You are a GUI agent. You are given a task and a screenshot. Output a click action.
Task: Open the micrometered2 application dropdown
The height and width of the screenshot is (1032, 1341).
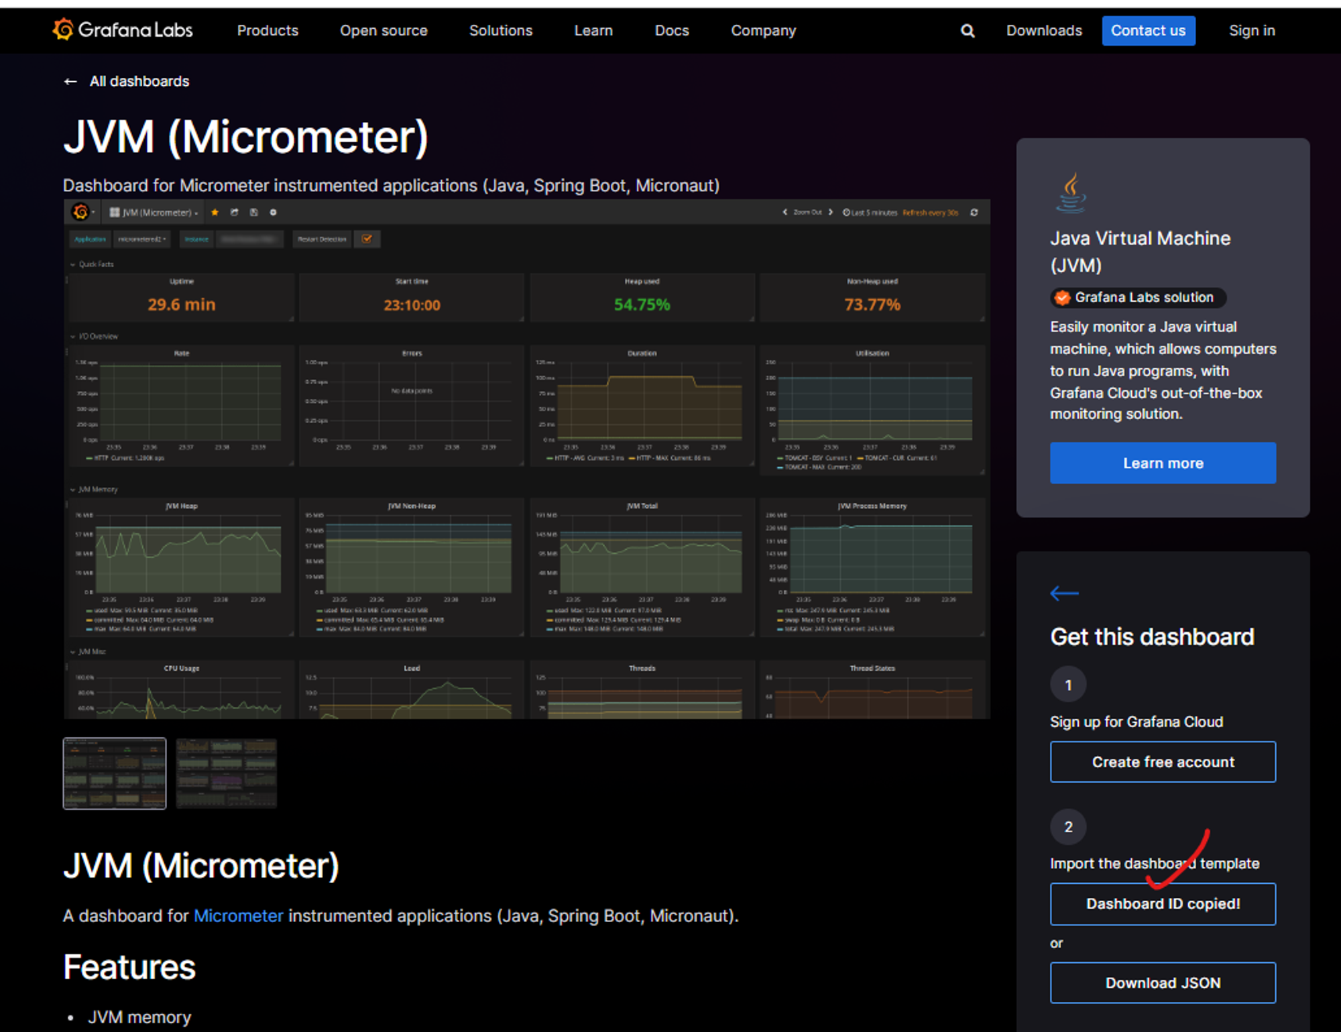coord(142,239)
